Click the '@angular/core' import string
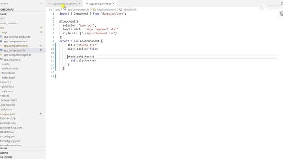The width and height of the screenshot is (283, 159). tap(113, 14)
